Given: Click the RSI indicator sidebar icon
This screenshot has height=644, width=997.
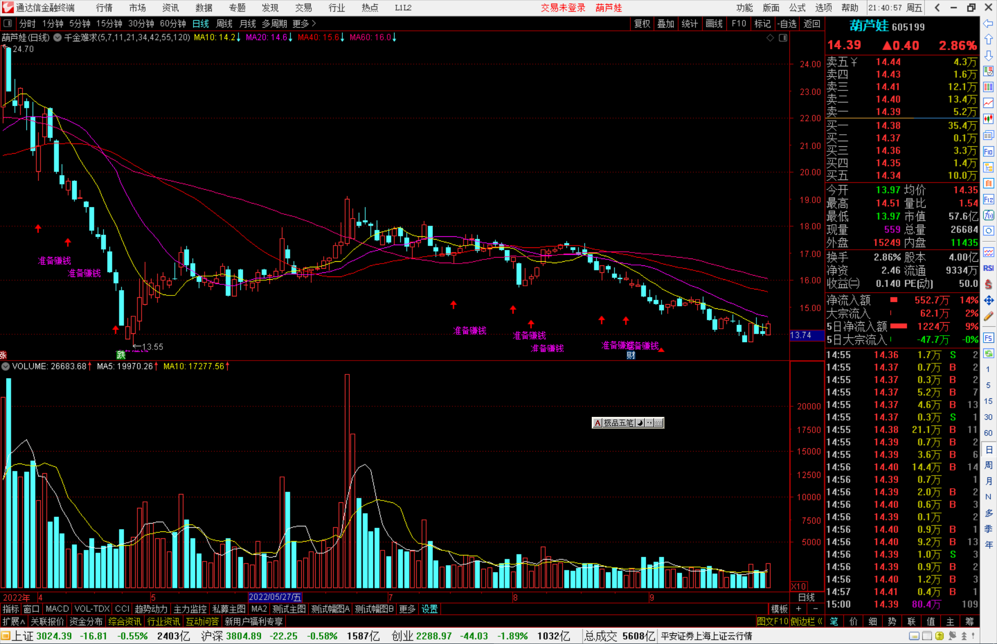Looking at the screenshot, I should 988,268.
